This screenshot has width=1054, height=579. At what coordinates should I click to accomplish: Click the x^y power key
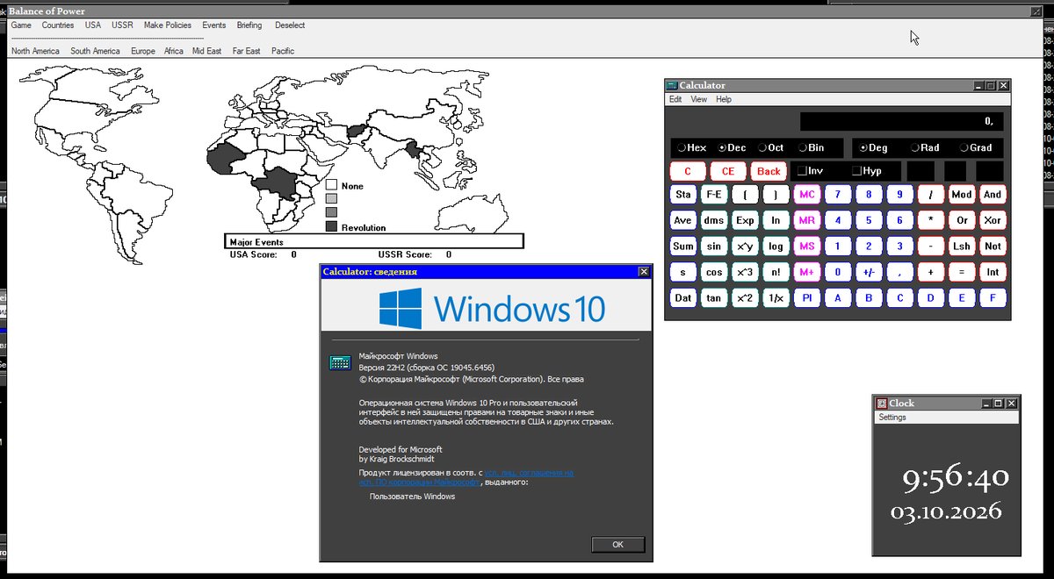coord(745,247)
